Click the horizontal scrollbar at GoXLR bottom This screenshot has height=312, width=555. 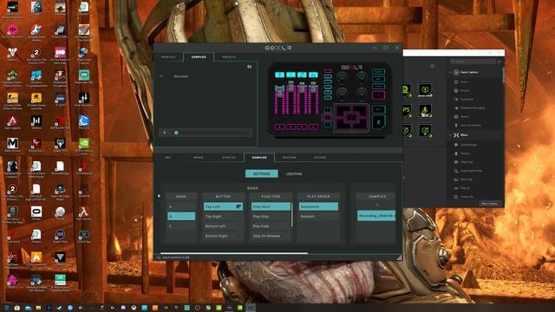(234, 253)
